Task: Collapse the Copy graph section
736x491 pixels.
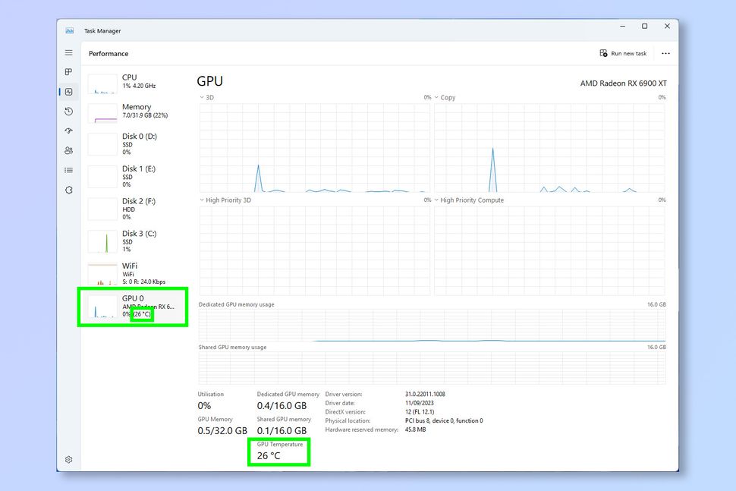Action: point(437,97)
